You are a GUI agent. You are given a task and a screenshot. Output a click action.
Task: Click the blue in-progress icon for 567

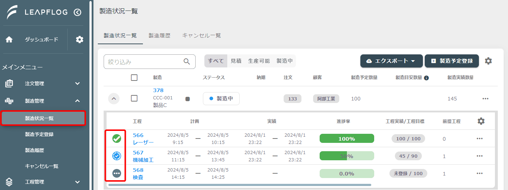[x=116, y=156]
